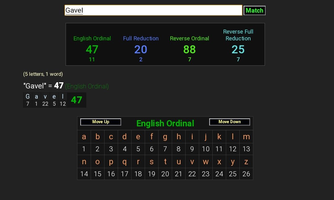Viewport: 334px width, 200px height.
Task: Click the Match button
Action: point(254,10)
